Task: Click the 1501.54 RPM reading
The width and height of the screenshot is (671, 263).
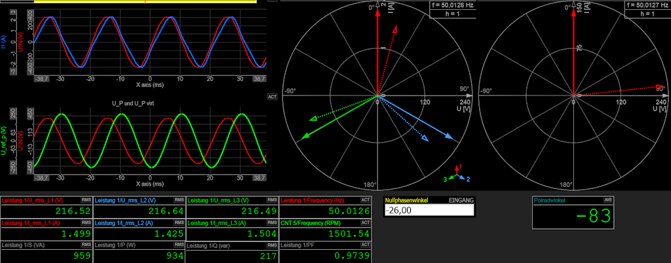Action: pos(350,234)
